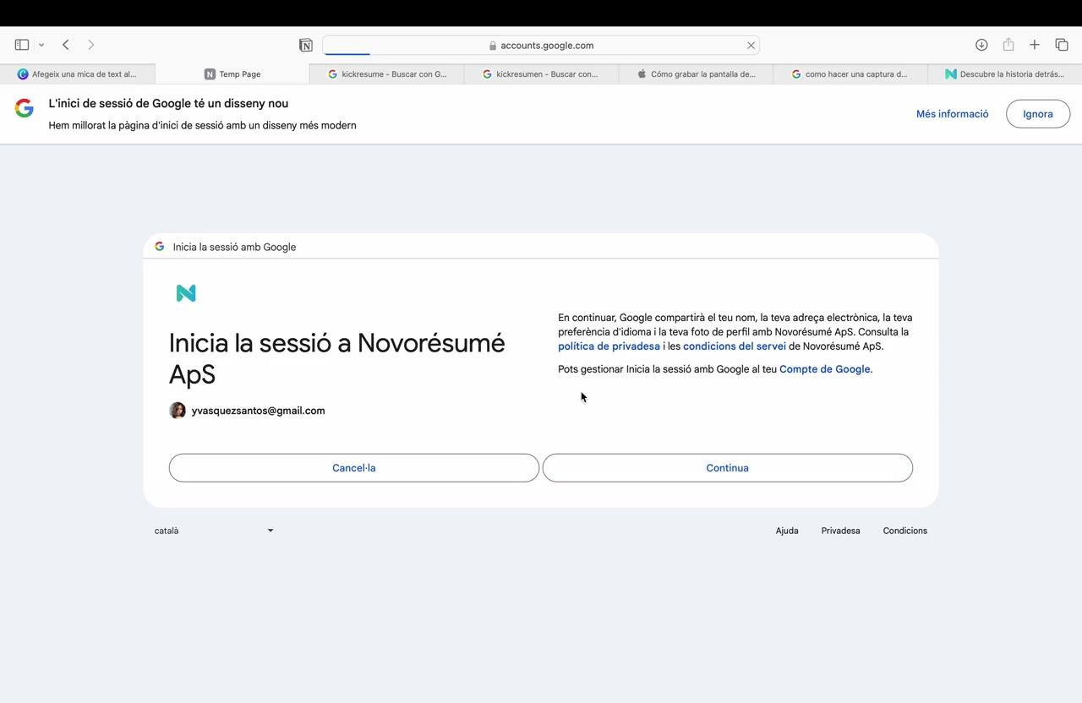Show downloads in Safari toolbar
Viewport: 1082px width, 703px height.
click(981, 45)
